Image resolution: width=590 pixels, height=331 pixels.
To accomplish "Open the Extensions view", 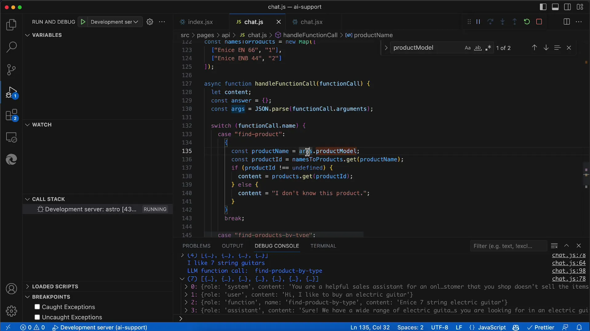I will (x=11, y=115).
